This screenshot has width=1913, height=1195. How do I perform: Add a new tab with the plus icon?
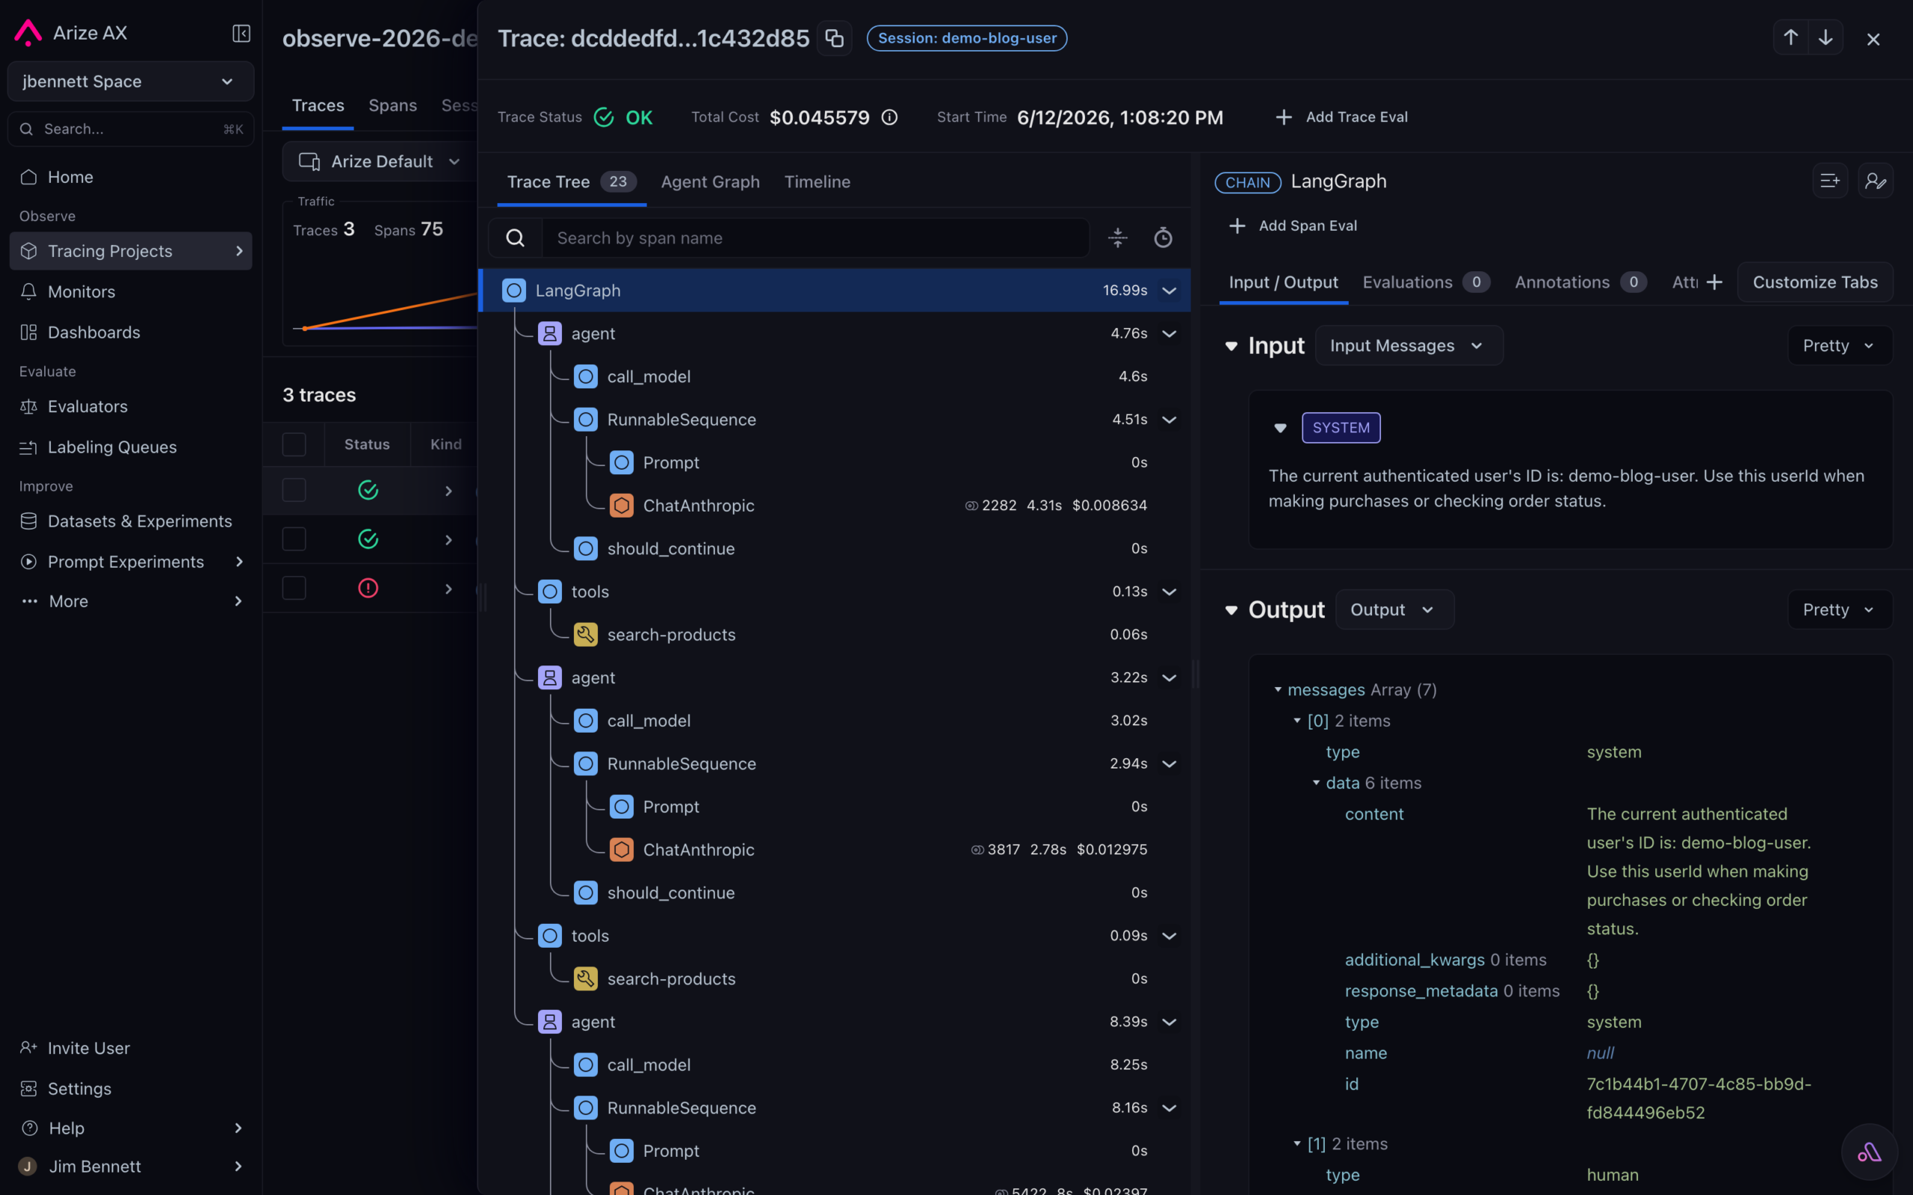1713,282
